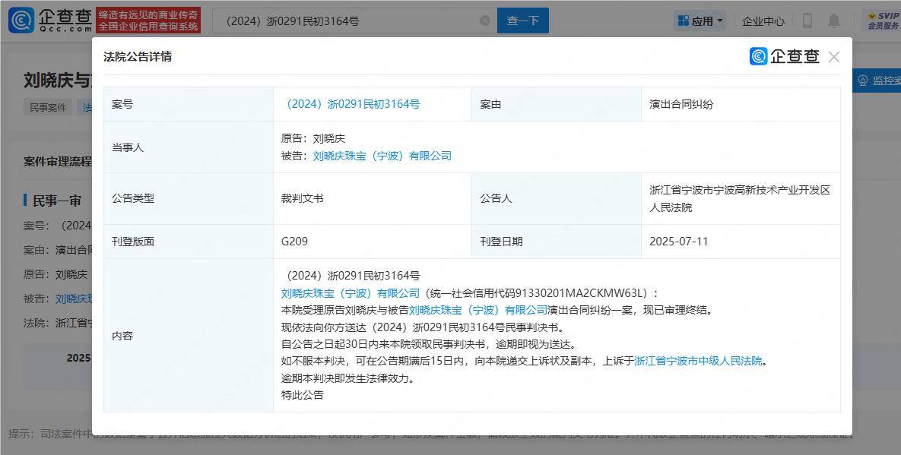Open the company link before 统一社会信用代码 in 内容
Screen dimensions: 901x455
351,293
